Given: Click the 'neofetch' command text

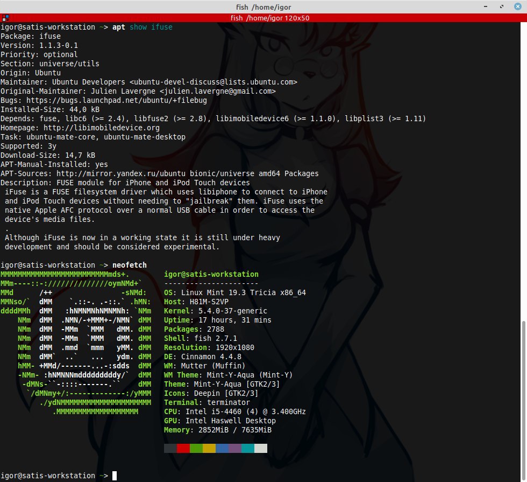Looking at the screenshot, I should pyautogui.click(x=130, y=265).
